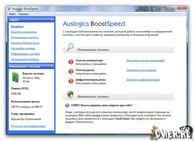
Task: Click the 320 ГБ свободно из 596 ГБ text
Action: coord(27,107)
